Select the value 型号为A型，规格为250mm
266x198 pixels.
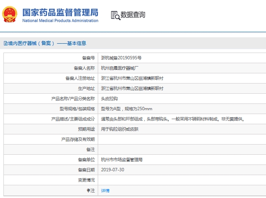point(127,109)
